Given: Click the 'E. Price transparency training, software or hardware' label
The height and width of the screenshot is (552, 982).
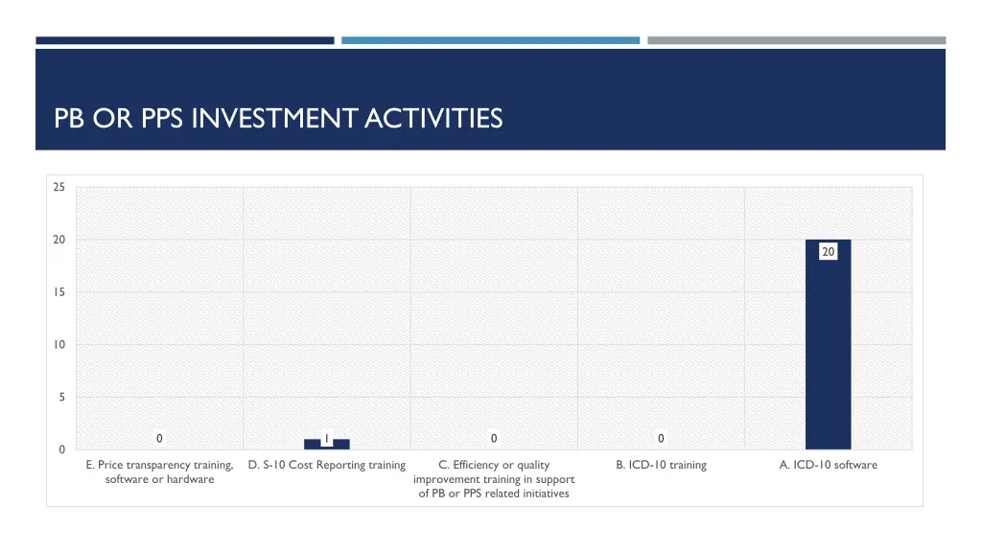Looking at the screenshot, I should (x=160, y=471).
